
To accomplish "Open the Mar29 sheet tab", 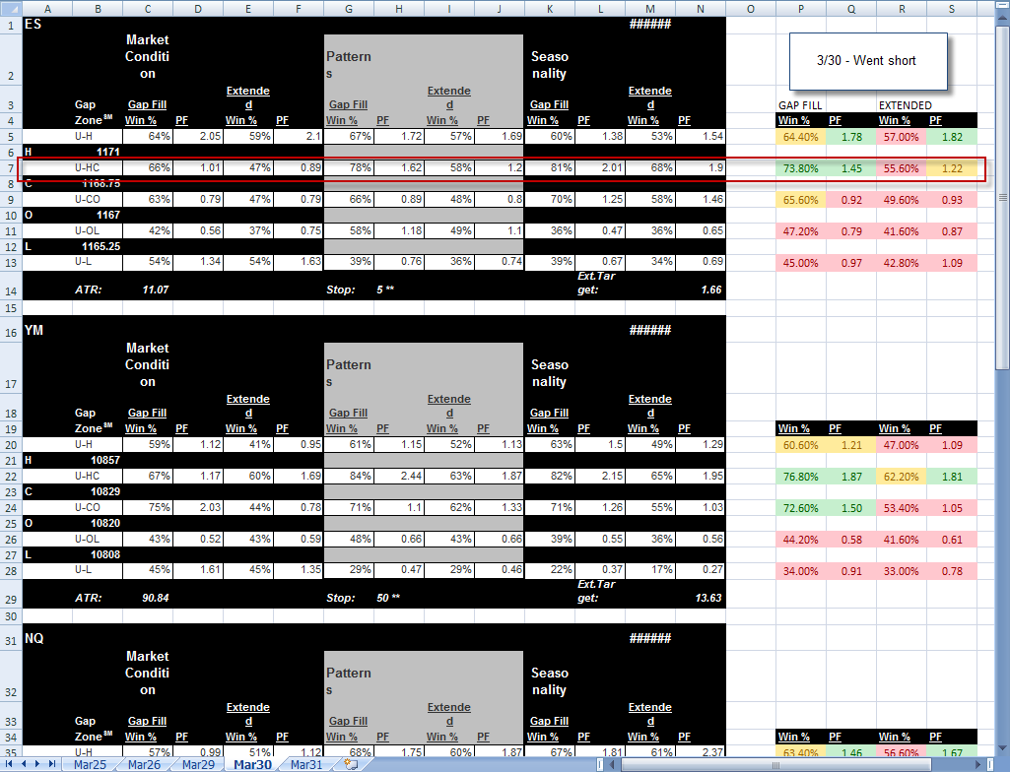I will [x=198, y=764].
